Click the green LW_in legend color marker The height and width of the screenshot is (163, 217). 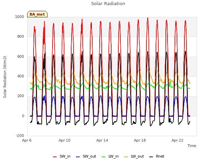click(104, 157)
